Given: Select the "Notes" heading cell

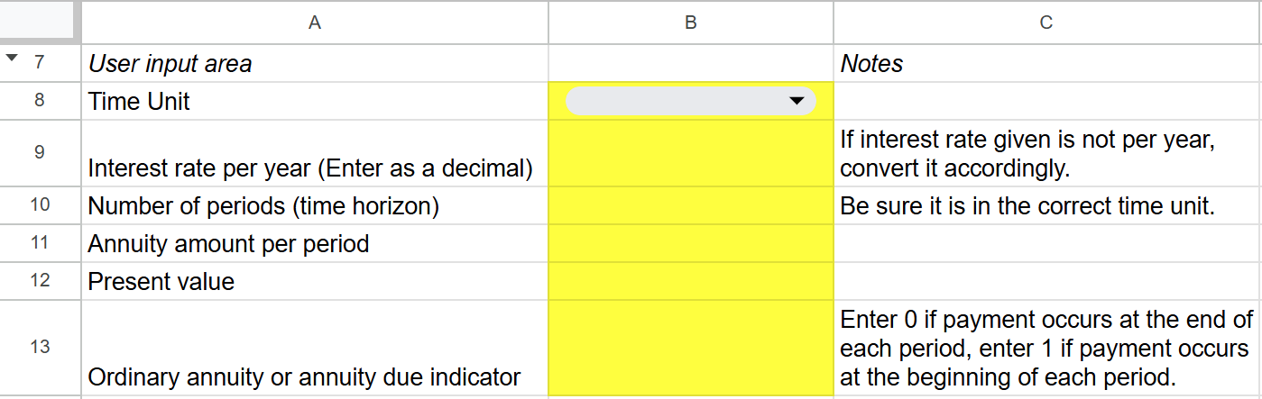Looking at the screenshot, I should point(1046,64).
